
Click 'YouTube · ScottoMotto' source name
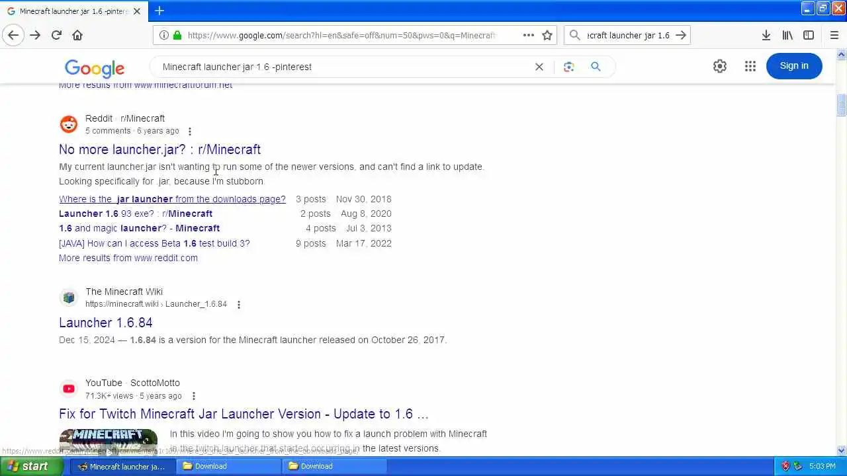pyautogui.click(x=132, y=383)
